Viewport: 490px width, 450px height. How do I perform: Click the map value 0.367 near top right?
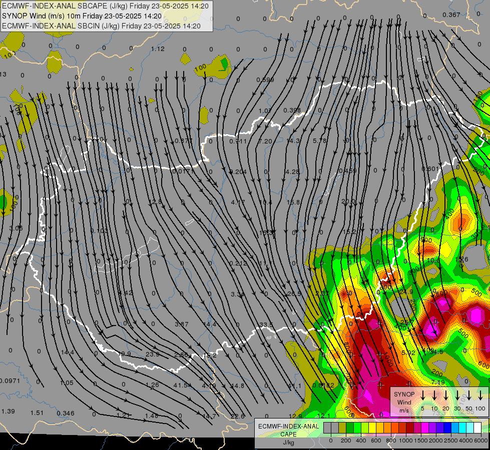(451, 14)
